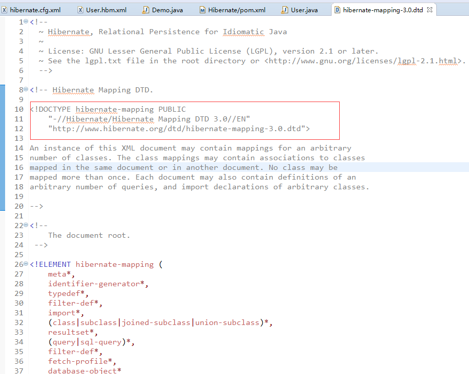The image size is (469, 374).
Task: Collapse the document root comment at line 22
Action: (x=26, y=225)
